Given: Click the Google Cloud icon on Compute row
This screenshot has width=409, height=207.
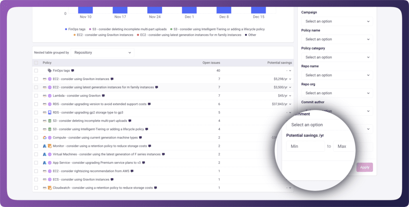Looking at the screenshot, I should pos(45,138).
